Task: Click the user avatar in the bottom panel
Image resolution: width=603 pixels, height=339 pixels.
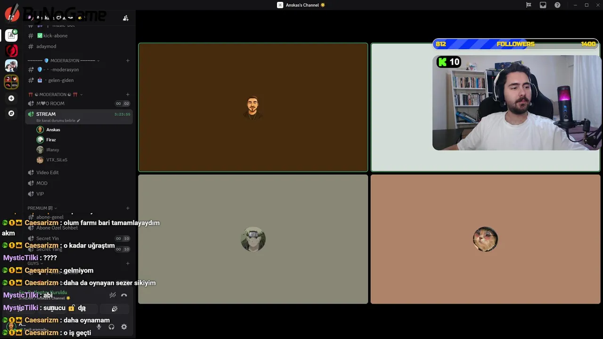Action: [11, 326]
